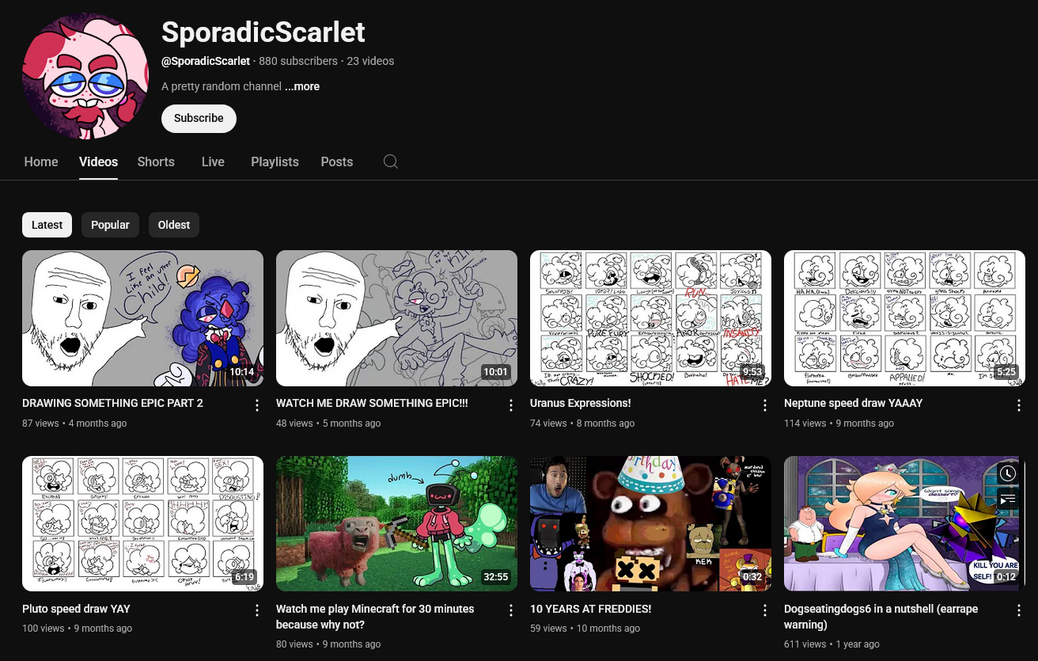Image resolution: width=1038 pixels, height=661 pixels.
Task: Click the 48 views • 5 months ago text
Action: point(328,424)
